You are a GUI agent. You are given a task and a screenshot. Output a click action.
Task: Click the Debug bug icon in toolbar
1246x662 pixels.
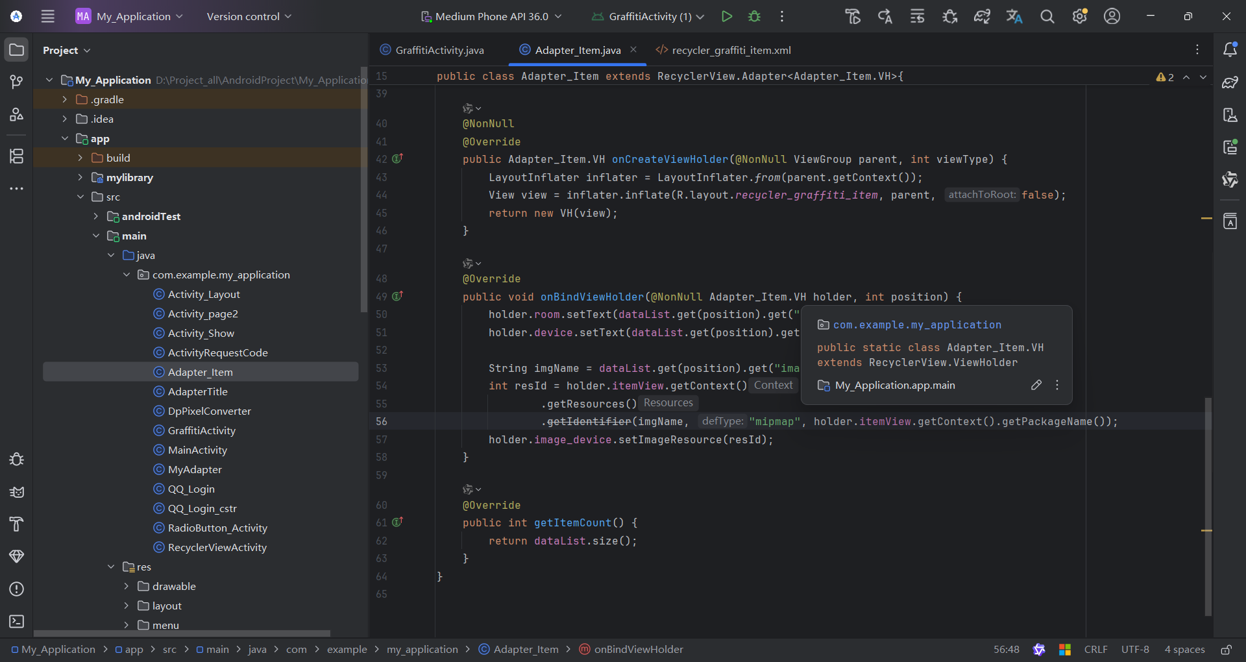[x=754, y=16]
